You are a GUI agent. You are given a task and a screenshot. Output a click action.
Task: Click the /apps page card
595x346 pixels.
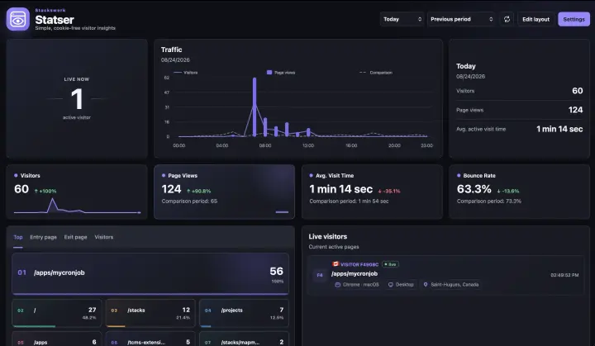point(56,339)
